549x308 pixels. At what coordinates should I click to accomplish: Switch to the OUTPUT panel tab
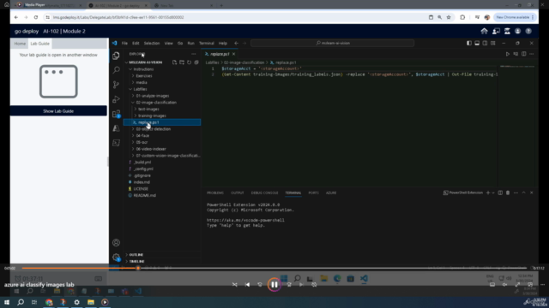click(237, 192)
